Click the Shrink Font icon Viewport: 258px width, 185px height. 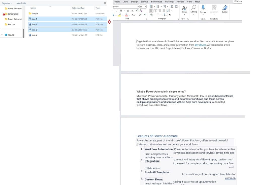point(145,15)
